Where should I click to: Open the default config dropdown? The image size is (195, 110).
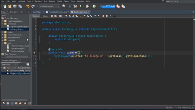(49, 6)
